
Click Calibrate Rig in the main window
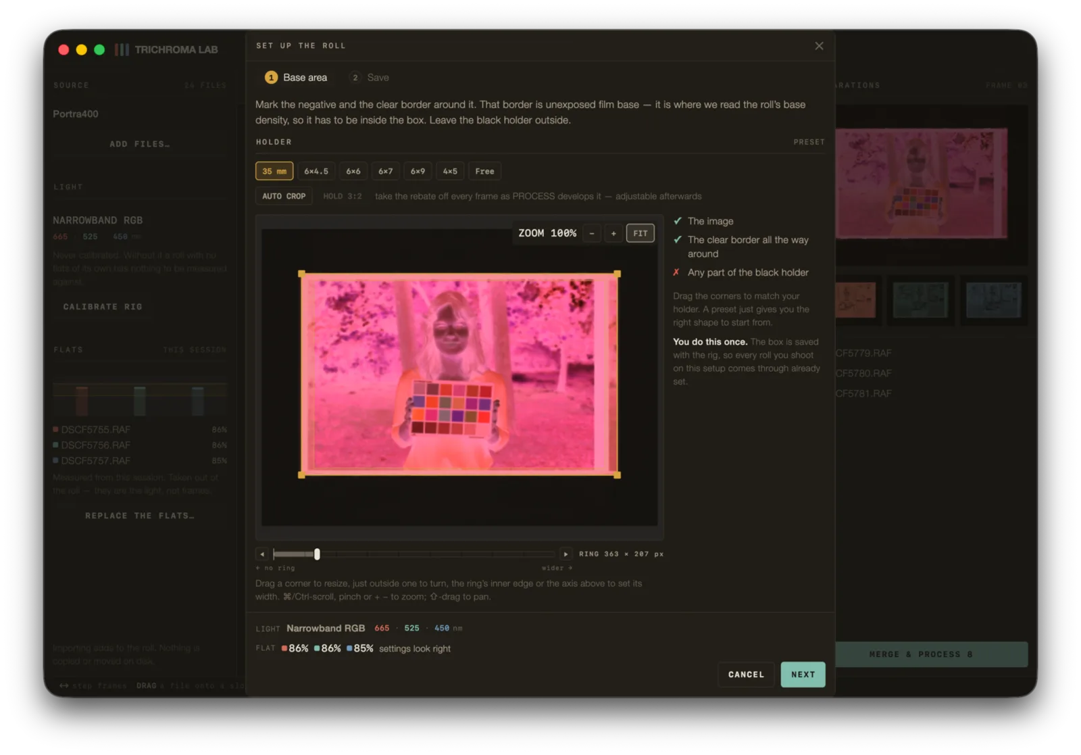coord(103,307)
